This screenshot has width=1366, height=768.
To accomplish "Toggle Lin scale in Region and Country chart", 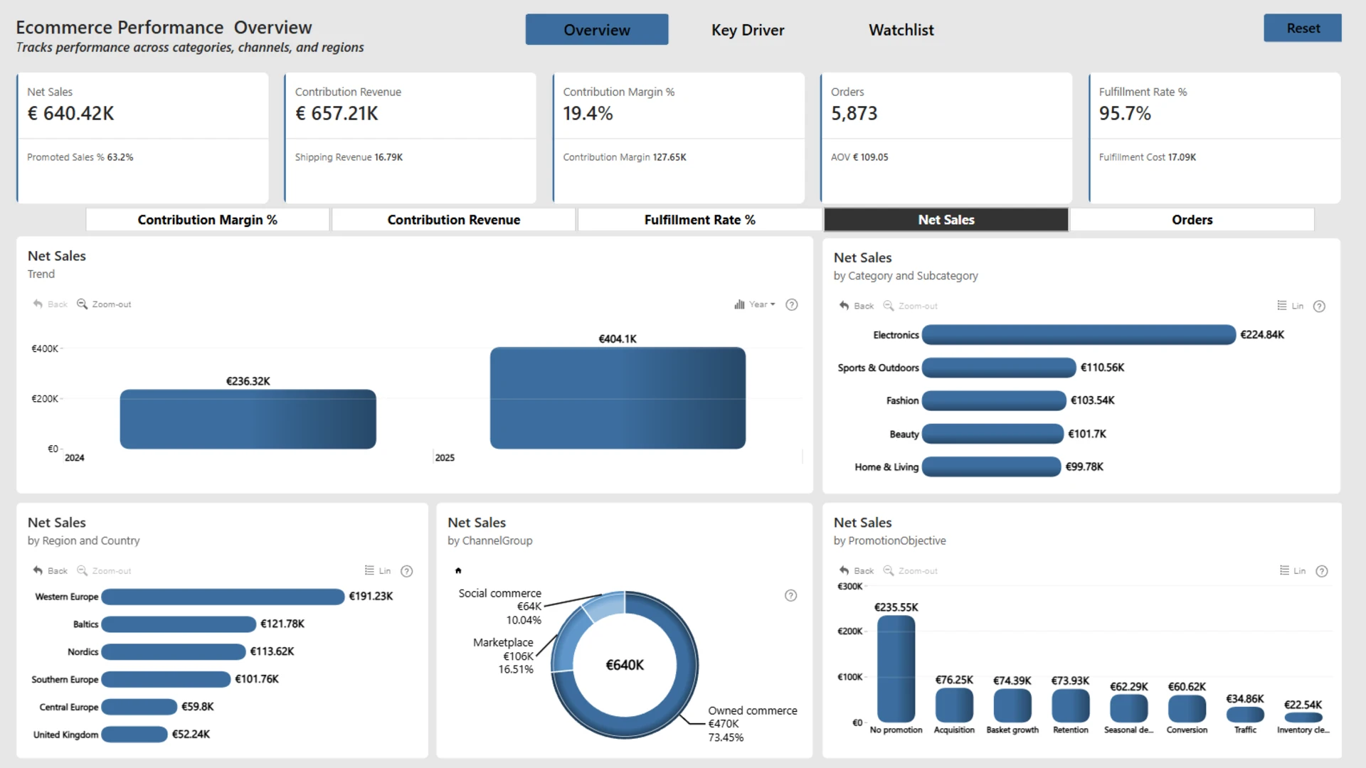I will (378, 571).
